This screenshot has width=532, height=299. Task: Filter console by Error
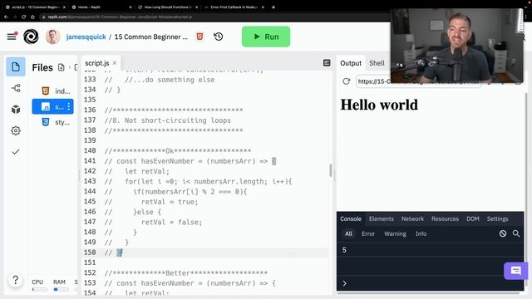pos(368,233)
